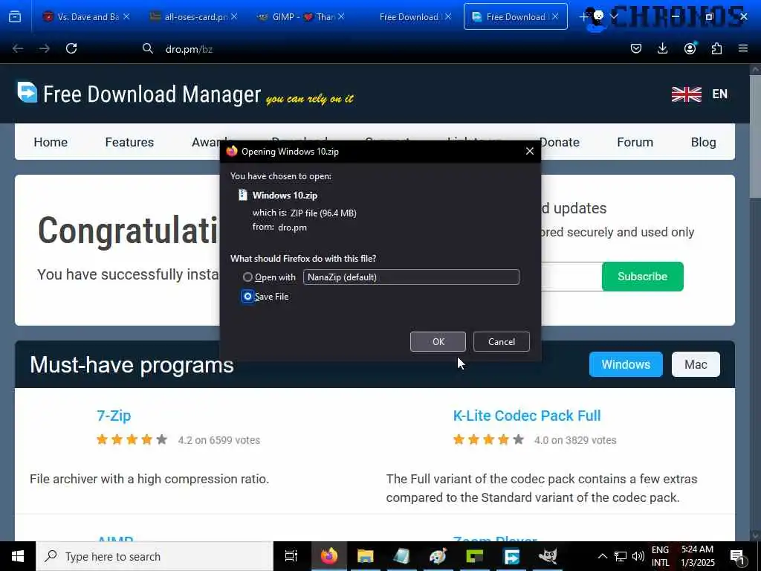Screen dimensions: 761x571
Task: Open the GIMP taskbar icon
Action: point(548,556)
